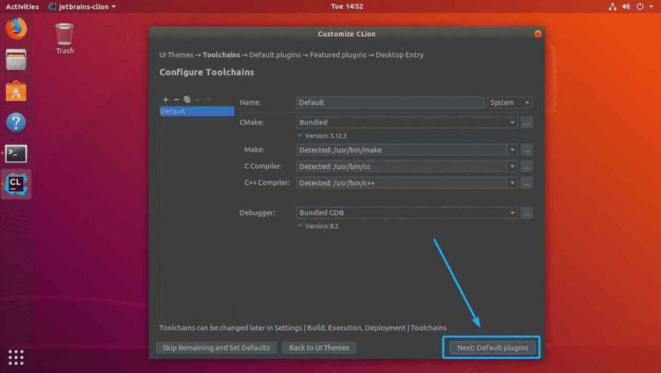Screen dimensions: 661x373
Task: Click Activities in the top bar
Action: click(x=22, y=6)
